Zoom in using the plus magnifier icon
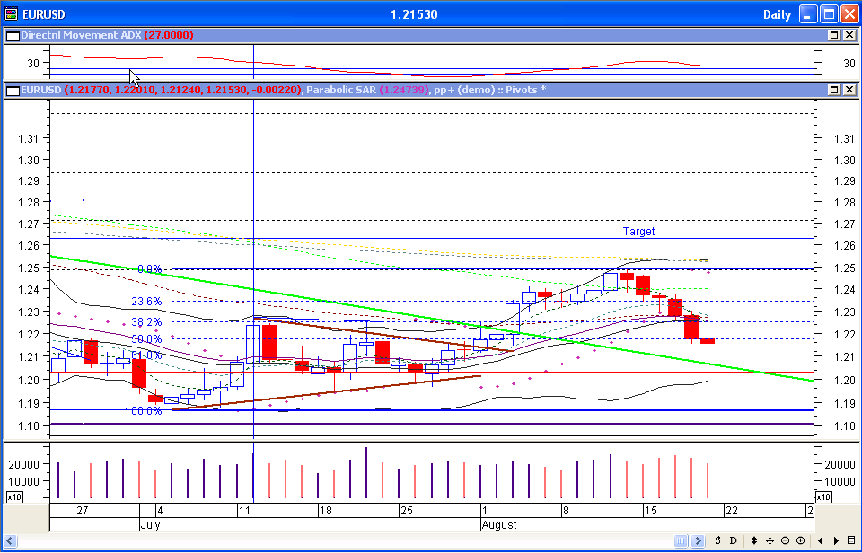This screenshot has height=553, width=862. point(801,541)
